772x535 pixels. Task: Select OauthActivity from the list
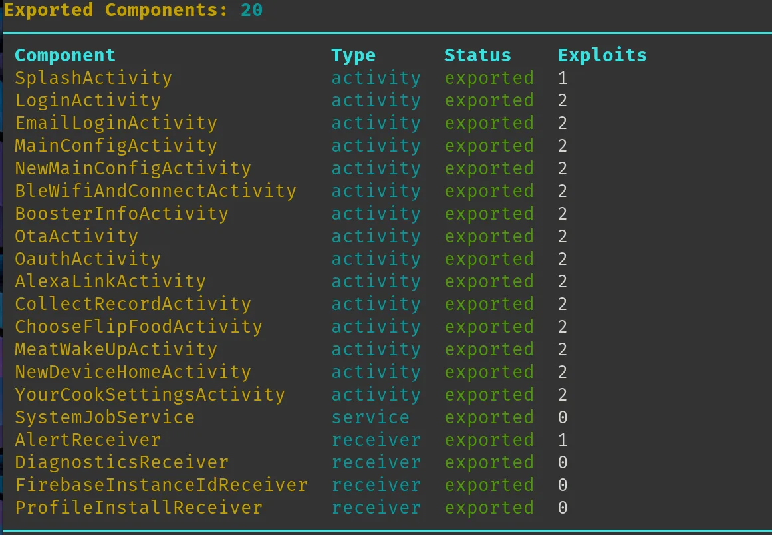pyautogui.click(x=88, y=260)
